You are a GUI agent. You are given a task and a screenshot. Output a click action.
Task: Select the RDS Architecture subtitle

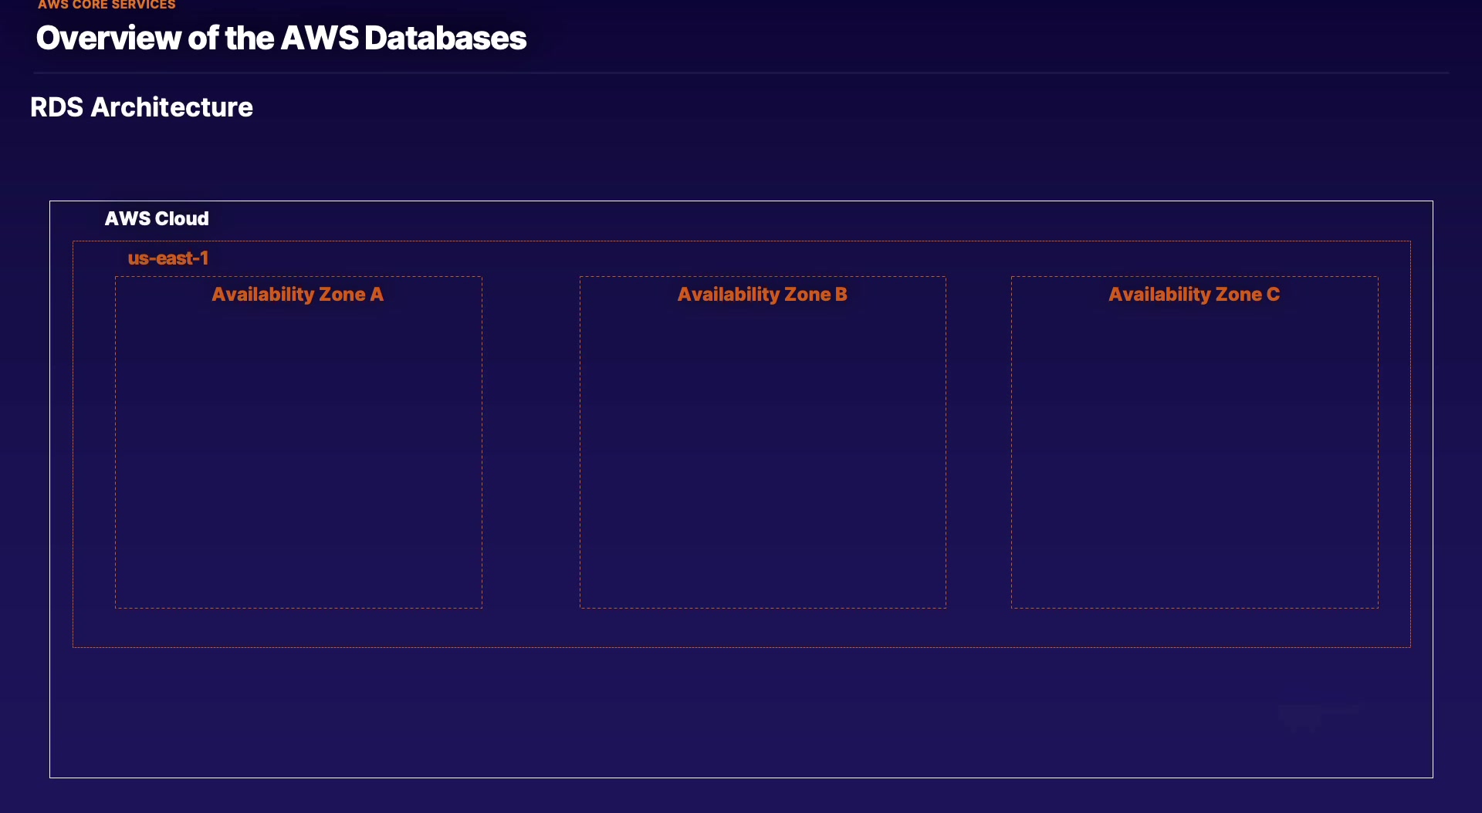pos(141,107)
